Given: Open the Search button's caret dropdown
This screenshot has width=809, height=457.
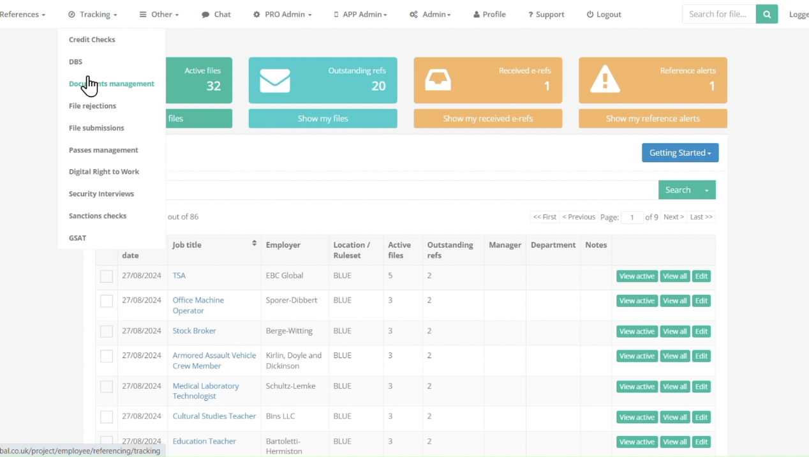Looking at the screenshot, I should tap(707, 190).
